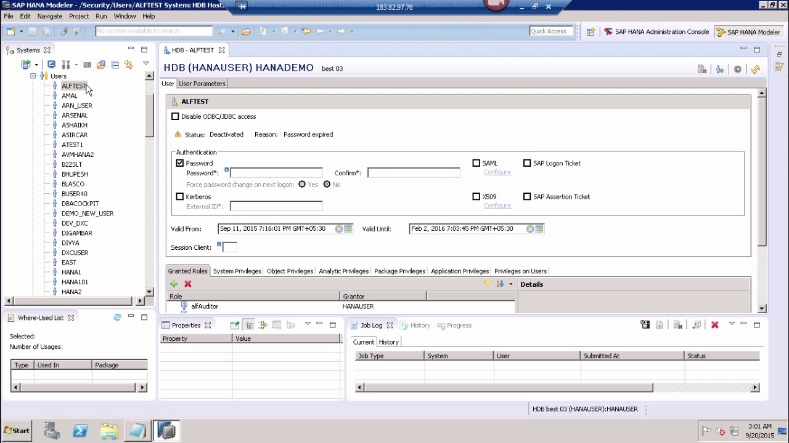Open the Object Privileges tab

[x=290, y=271]
